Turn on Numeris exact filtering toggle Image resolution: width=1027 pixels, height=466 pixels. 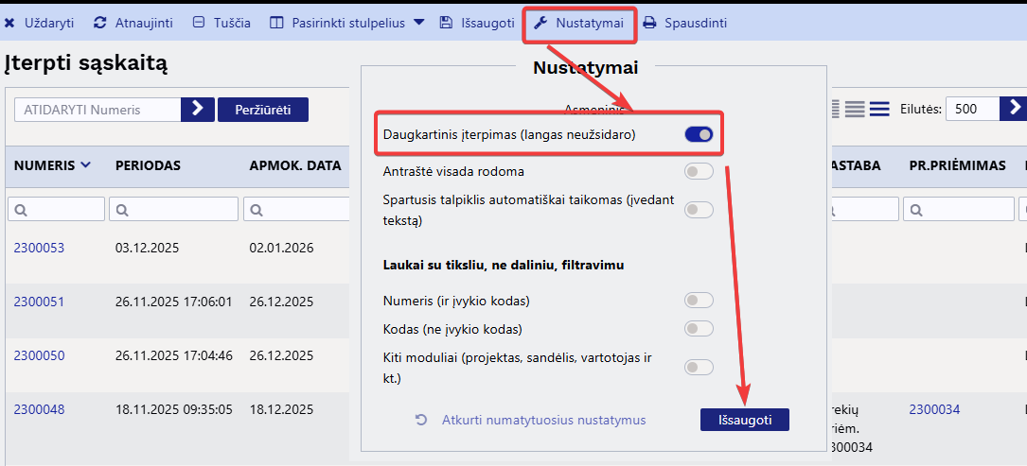tap(699, 301)
